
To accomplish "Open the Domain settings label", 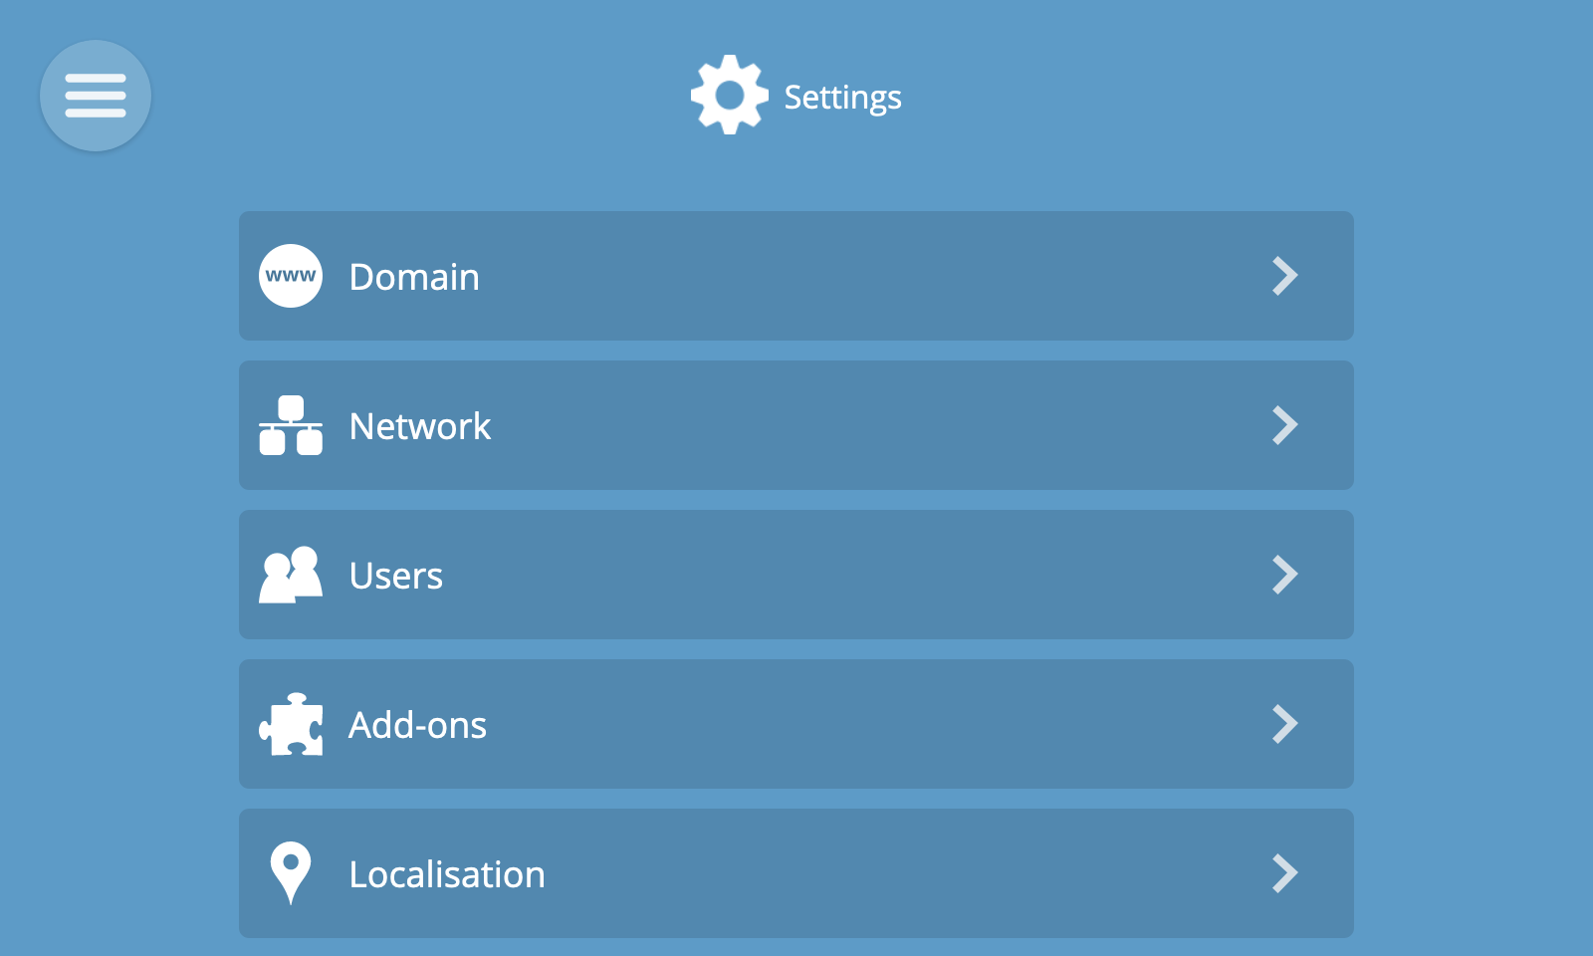I will [414, 277].
